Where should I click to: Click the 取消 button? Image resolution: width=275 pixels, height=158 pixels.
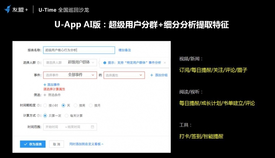click(x=56, y=144)
